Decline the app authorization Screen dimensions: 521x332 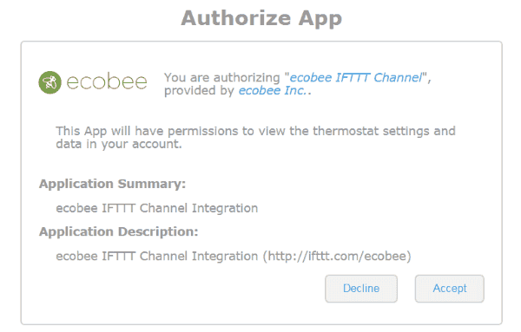click(361, 289)
